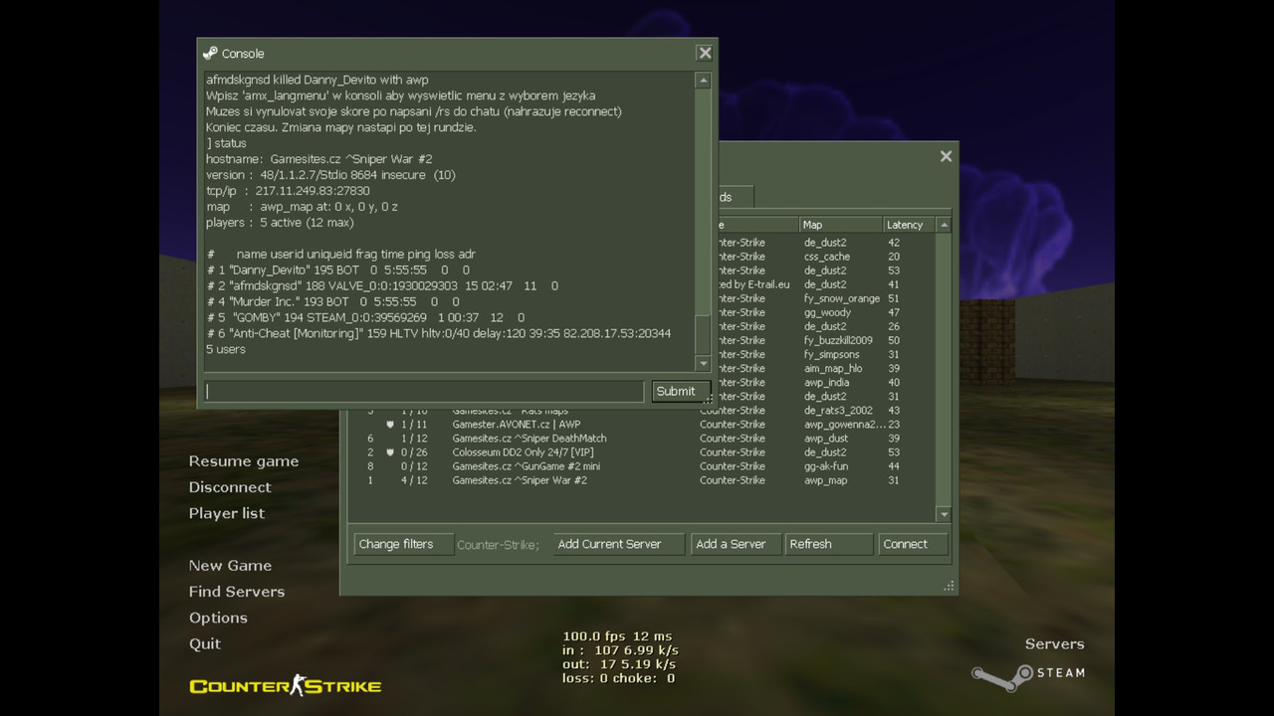Start a New Game from menu
This screenshot has height=716, width=1274.
coord(230,566)
